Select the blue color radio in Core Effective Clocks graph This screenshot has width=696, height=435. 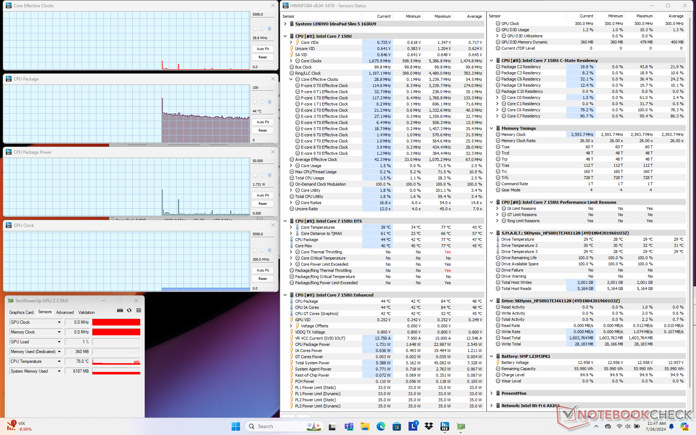(x=269, y=29)
